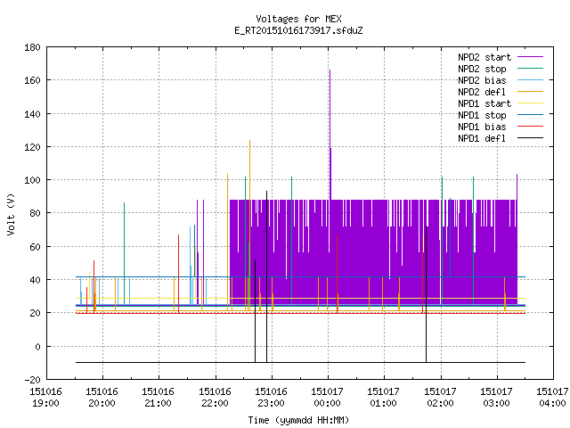Click the x-axis tick label '151017 01:00'
The height and width of the screenshot is (428, 570).
[384, 398]
